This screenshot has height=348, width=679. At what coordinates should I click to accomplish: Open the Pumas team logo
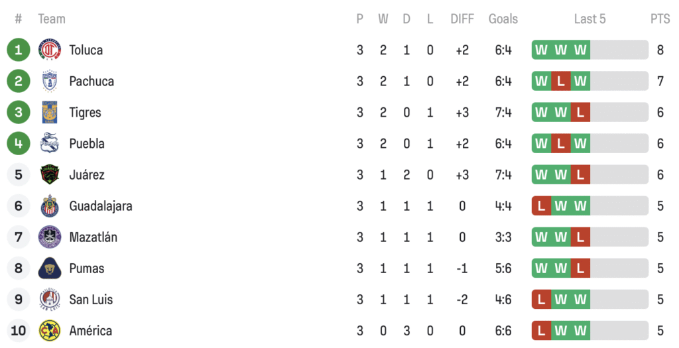50,268
